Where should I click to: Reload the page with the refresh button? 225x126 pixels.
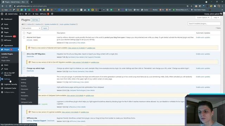[x=10, y=6]
